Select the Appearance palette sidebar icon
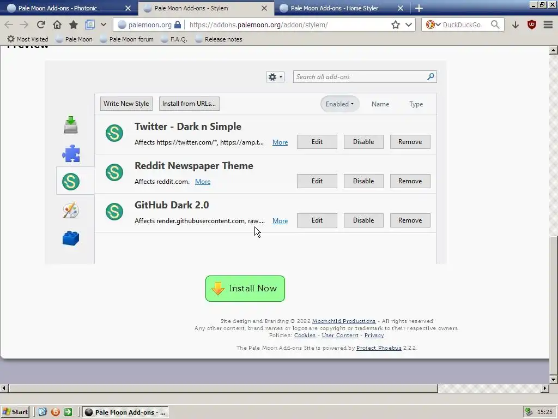This screenshot has height=419, width=558. 71,210
